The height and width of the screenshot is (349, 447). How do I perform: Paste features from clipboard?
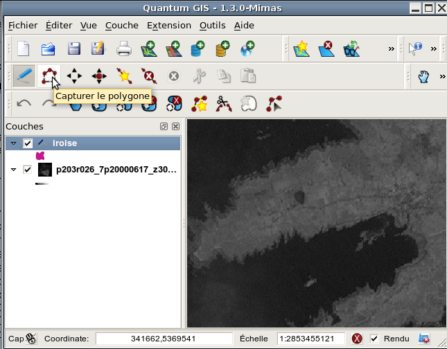[x=248, y=75]
